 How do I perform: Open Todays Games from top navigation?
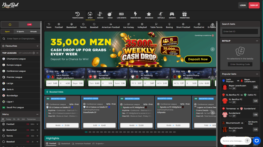(x=78, y=15)
